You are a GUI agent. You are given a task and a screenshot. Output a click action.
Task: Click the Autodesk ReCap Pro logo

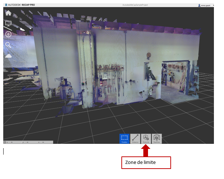point(20,5)
